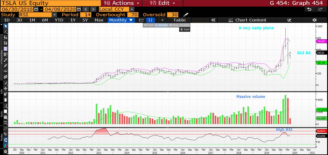
Task: Open the start date calendar picker
Action: click(x=36, y=9)
